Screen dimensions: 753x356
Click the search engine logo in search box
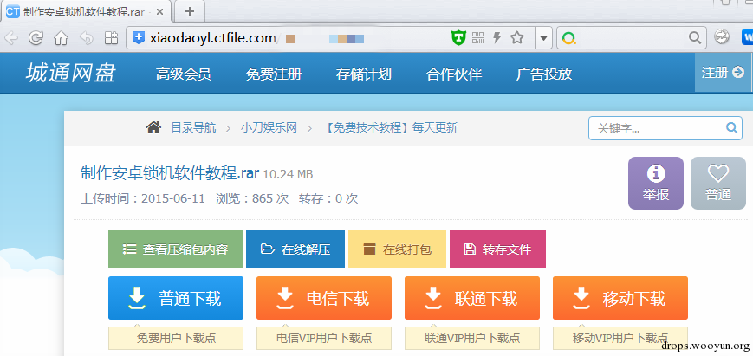click(x=568, y=38)
